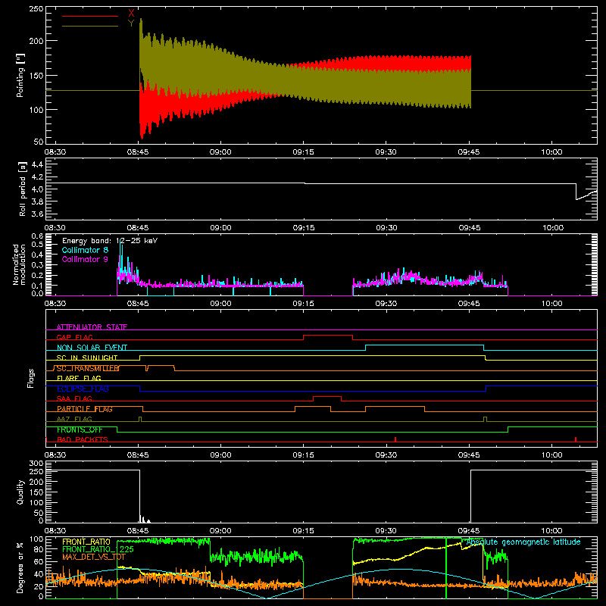The image size is (606, 606).
Task: Click the 300 tick on Quality axis
Action: click(36, 464)
